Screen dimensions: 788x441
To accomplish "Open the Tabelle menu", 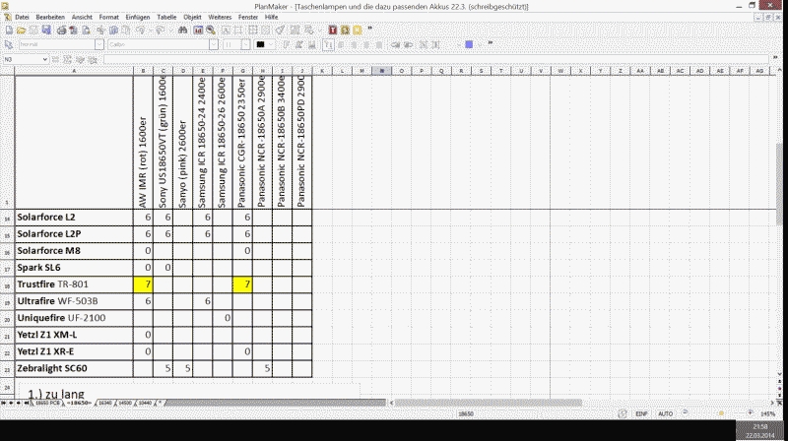I will (166, 17).
